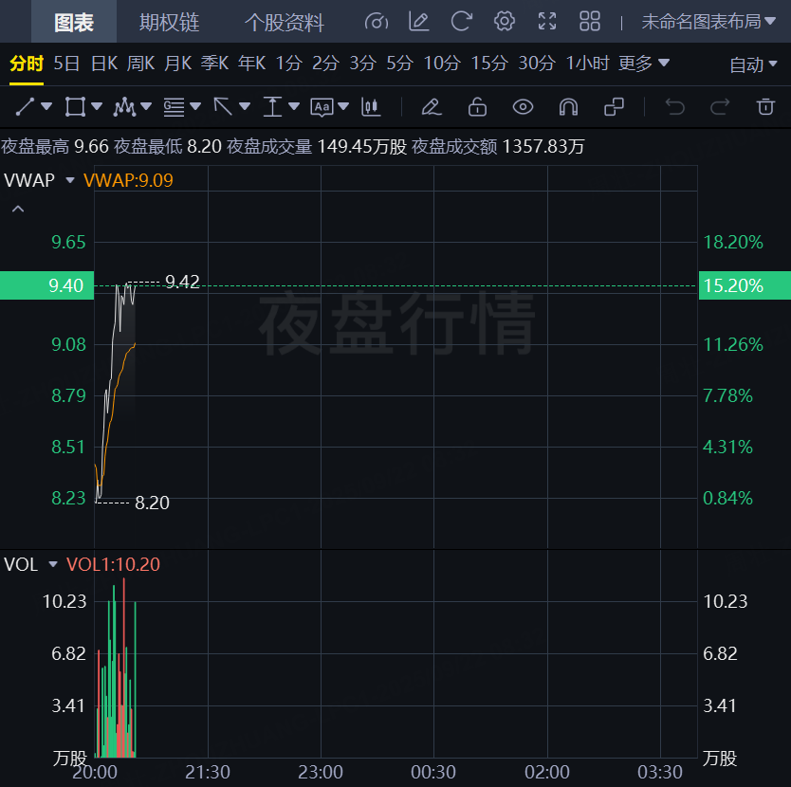Select the 15分 timeframe
The width and height of the screenshot is (791, 787).
click(x=489, y=64)
